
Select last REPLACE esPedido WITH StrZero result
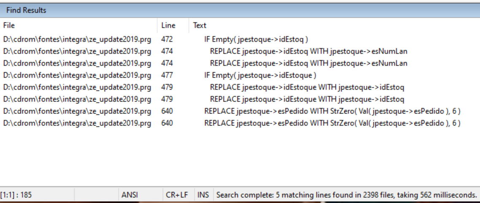point(332,124)
